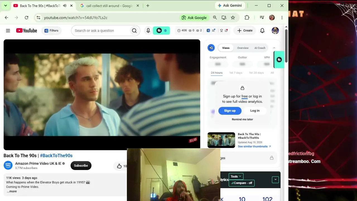Click the Ask Gemini button

(x=230, y=6)
